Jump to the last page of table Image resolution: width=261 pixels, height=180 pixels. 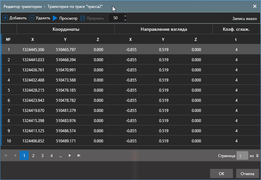pyautogui.click(x=79, y=155)
